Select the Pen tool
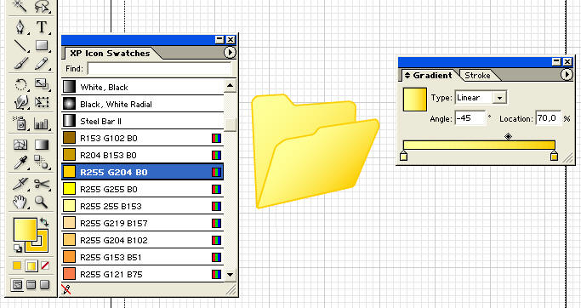This screenshot has width=581, height=308. click(20, 27)
